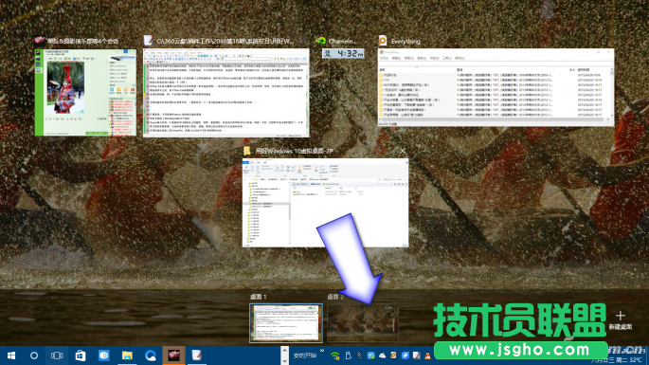Select the Everything search window
The width and height of the screenshot is (649, 365).
[496, 87]
